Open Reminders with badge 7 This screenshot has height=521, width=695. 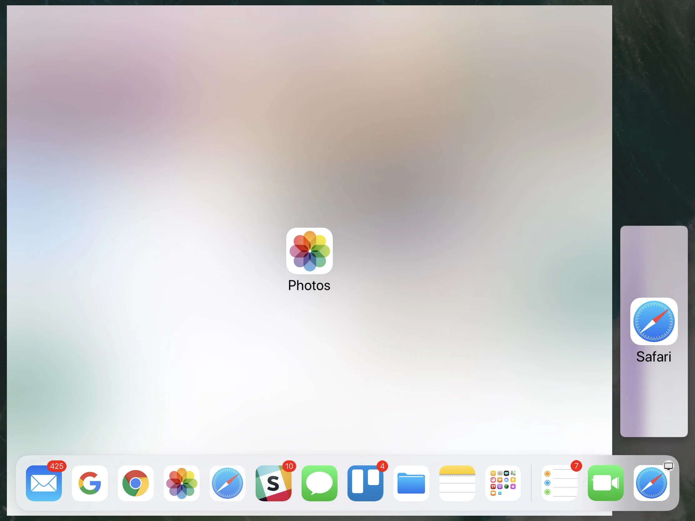(x=560, y=483)
